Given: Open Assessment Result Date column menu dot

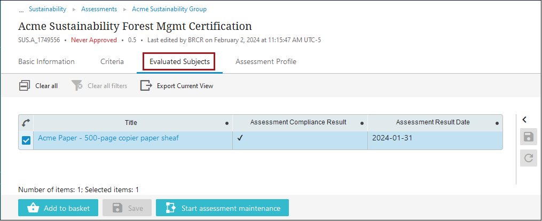Looking at the screenshot, I should click(497, 123).
